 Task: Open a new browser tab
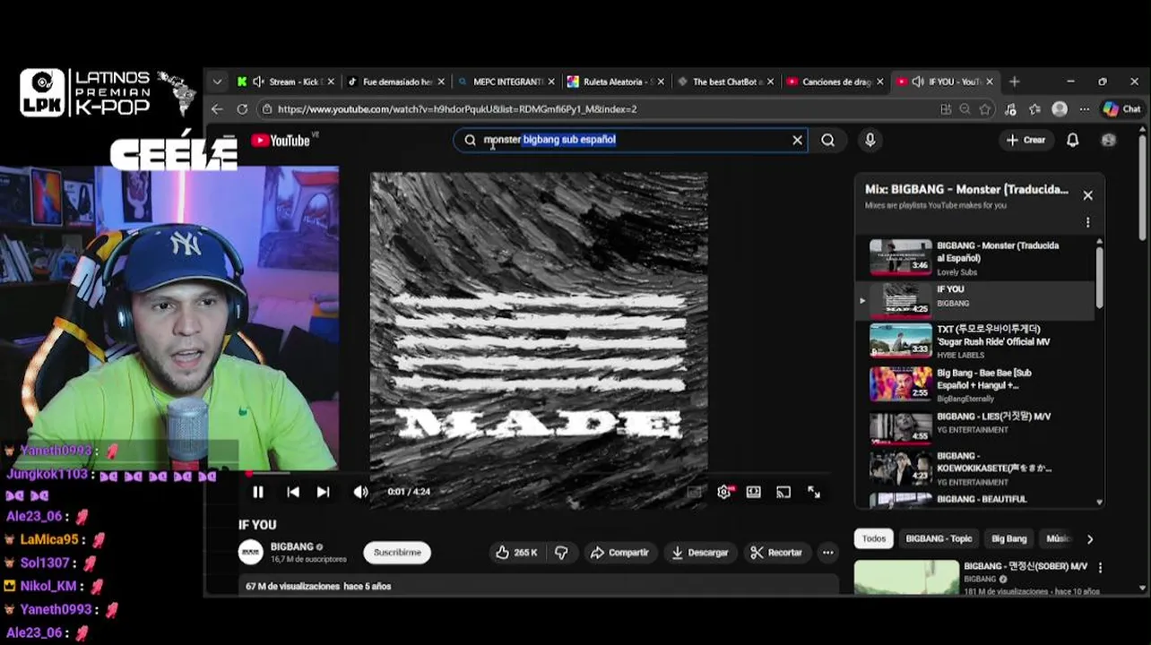click(x=1015, y=82)
